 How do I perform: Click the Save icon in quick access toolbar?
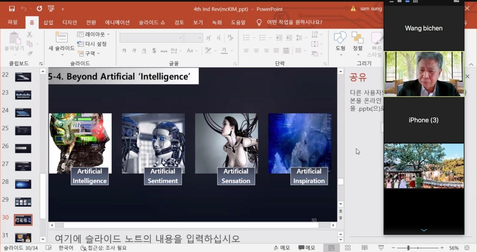point(12,9)
